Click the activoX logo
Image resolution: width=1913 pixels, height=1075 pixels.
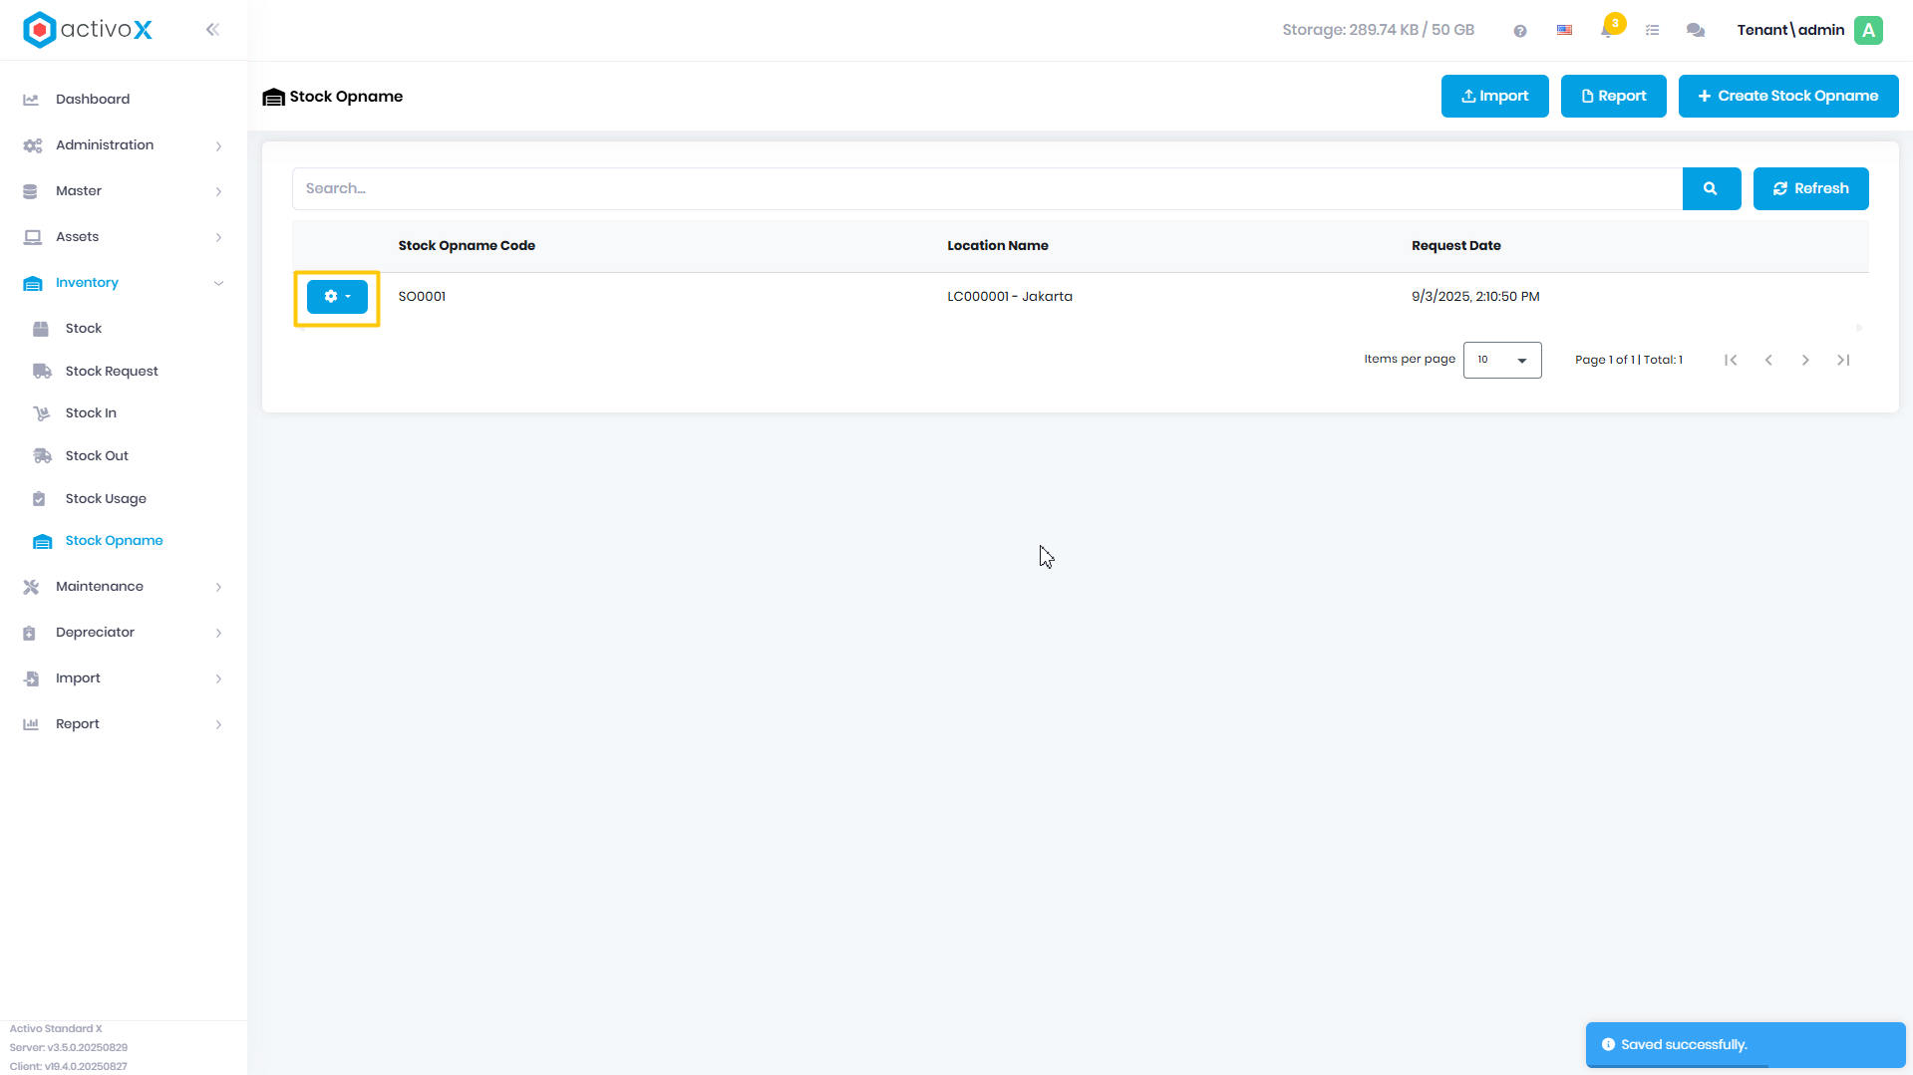pos(88,30)
